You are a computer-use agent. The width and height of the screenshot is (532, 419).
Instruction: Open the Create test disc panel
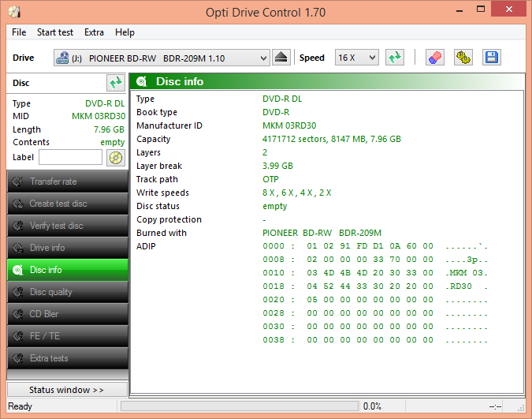[68, 204]
